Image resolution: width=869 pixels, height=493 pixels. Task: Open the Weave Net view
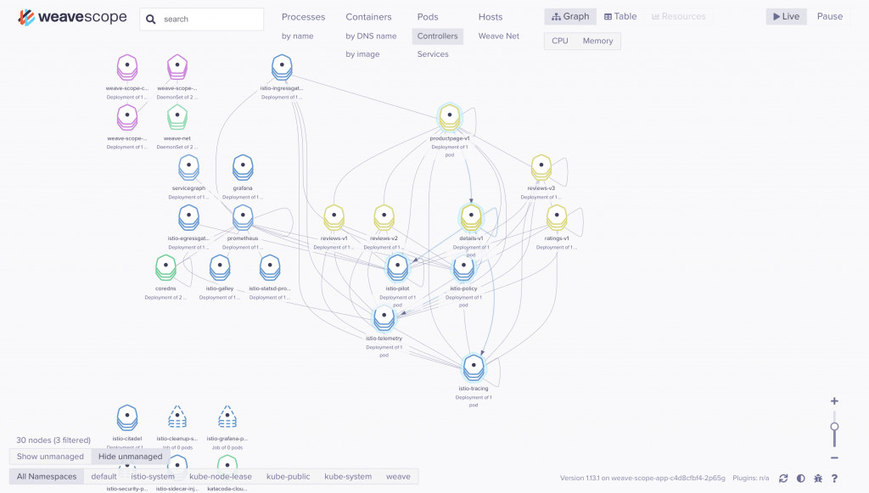pos(499,36)
